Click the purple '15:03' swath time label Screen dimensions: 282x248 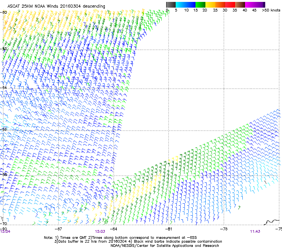pyautogui.click(x=100, y=232)
